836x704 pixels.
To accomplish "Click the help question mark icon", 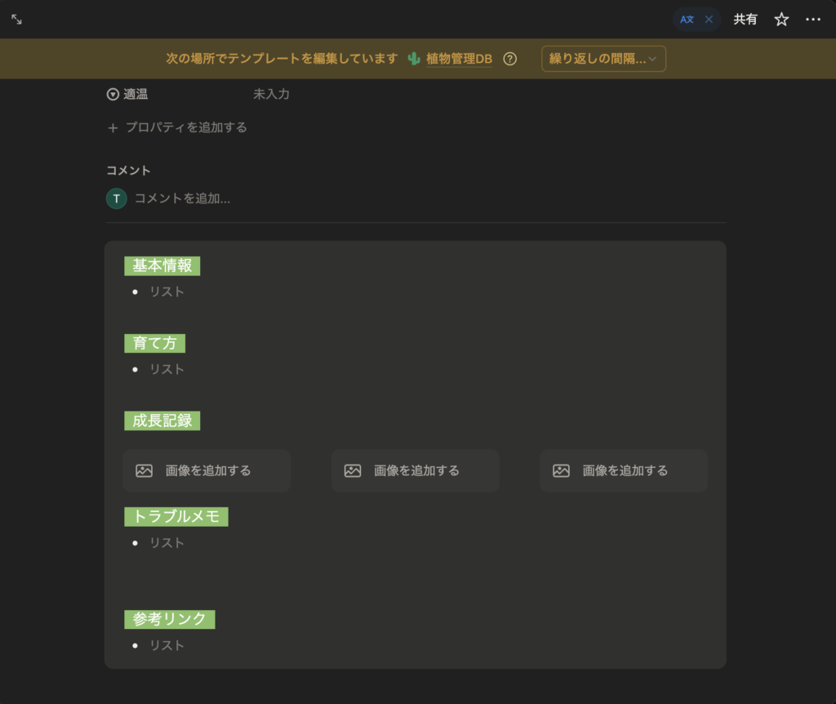I will click(510, 59).
